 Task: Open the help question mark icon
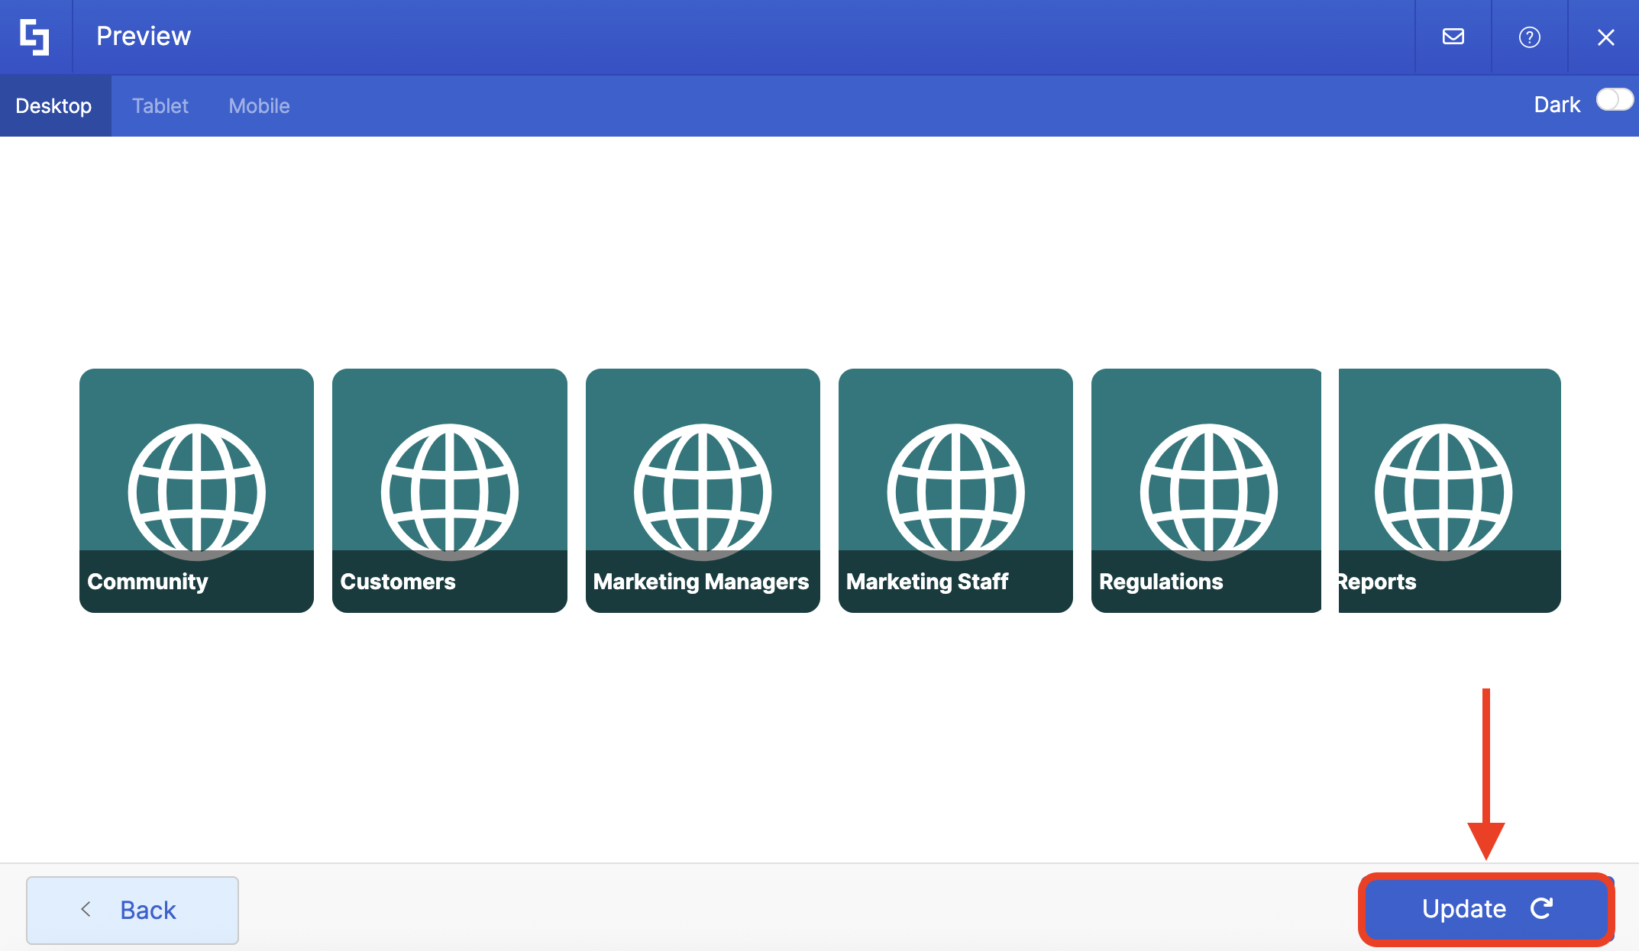[1529, 37]
